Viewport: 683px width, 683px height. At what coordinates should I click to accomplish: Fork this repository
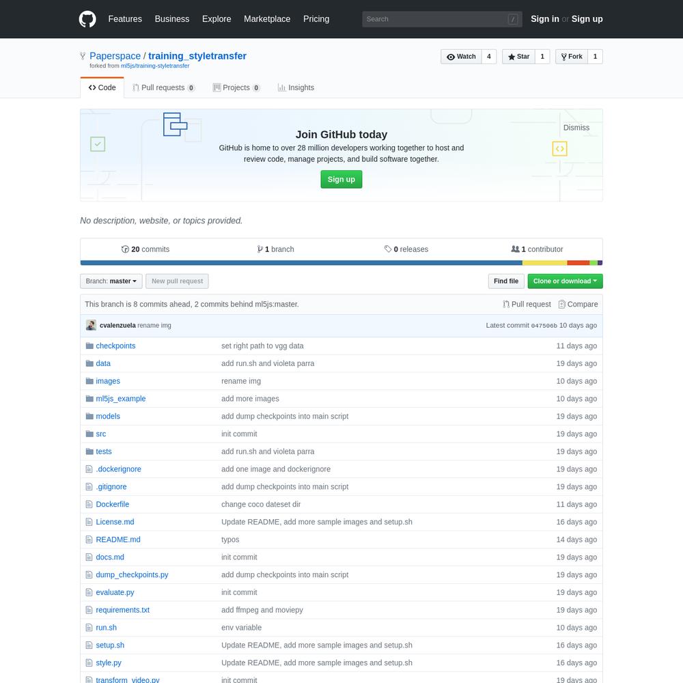pos(572,57)
